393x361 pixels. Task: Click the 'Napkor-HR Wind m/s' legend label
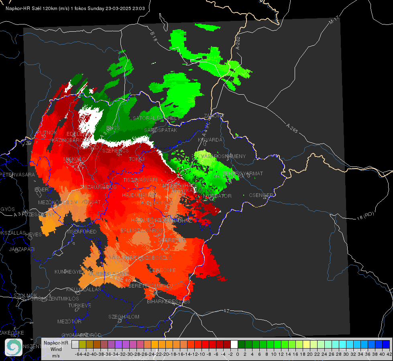[x=56, y=349]
